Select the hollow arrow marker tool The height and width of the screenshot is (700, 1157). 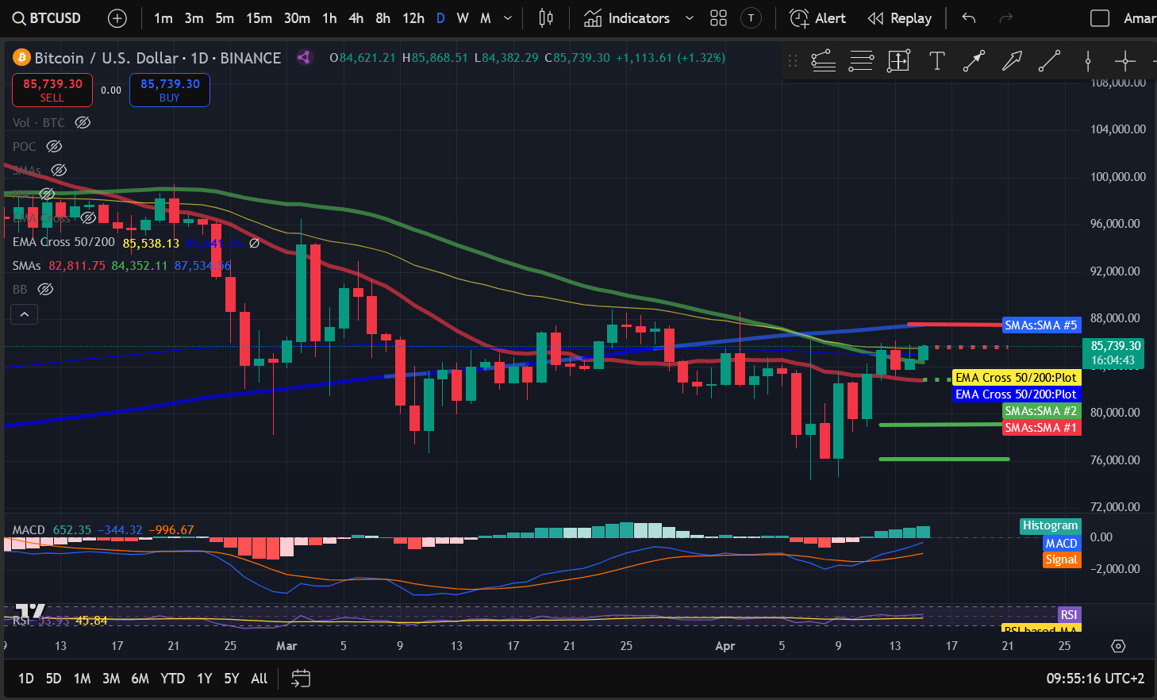1012,61
